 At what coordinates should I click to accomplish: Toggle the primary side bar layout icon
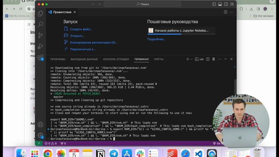pyautogui.click(x=214, y=4)
